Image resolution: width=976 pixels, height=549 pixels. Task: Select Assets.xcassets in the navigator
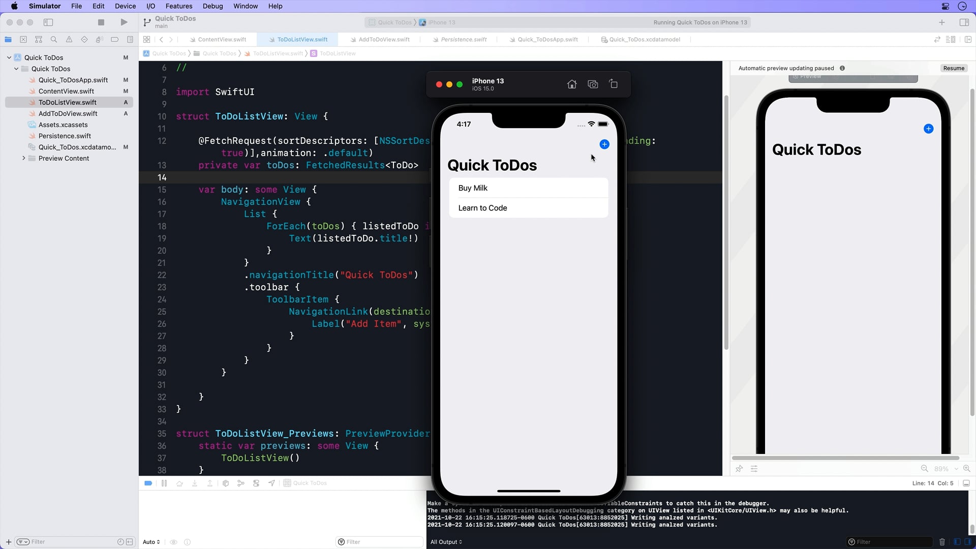coord(63,125)
